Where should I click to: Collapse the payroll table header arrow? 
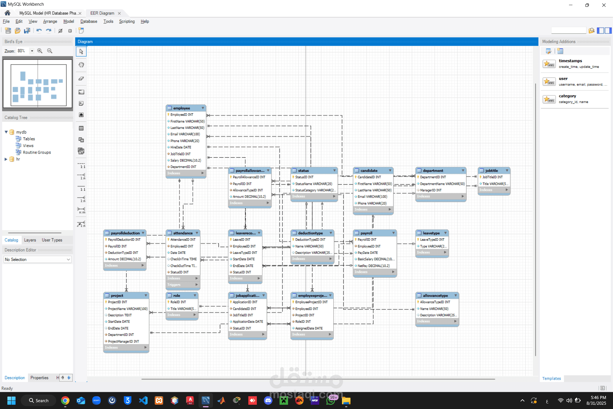coord(394,233)
